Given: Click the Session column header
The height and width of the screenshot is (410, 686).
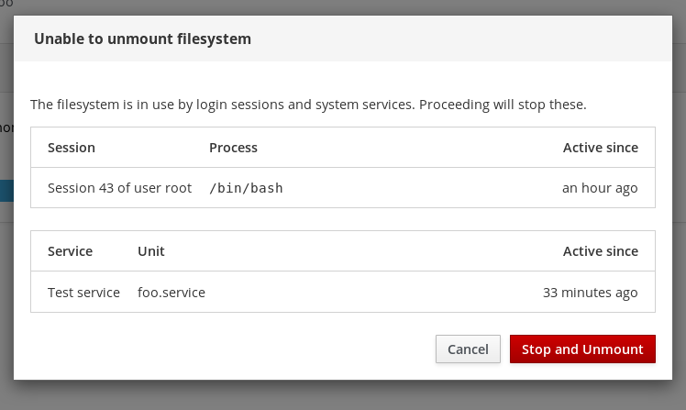Looking at the screenshot, I should [72, 148].
